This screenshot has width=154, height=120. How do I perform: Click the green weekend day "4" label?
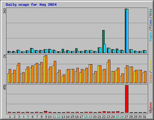(23, 117)
